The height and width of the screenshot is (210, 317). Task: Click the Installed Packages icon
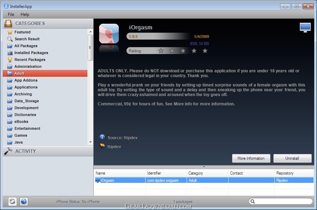[10, 53]
